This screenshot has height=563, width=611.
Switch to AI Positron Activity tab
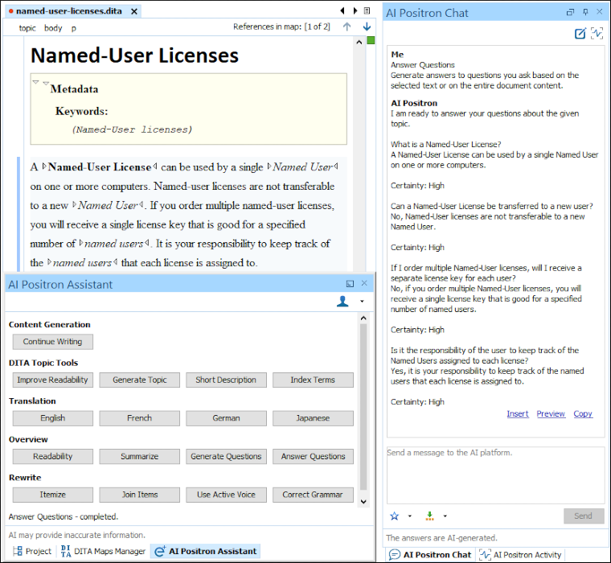(520, 554)
